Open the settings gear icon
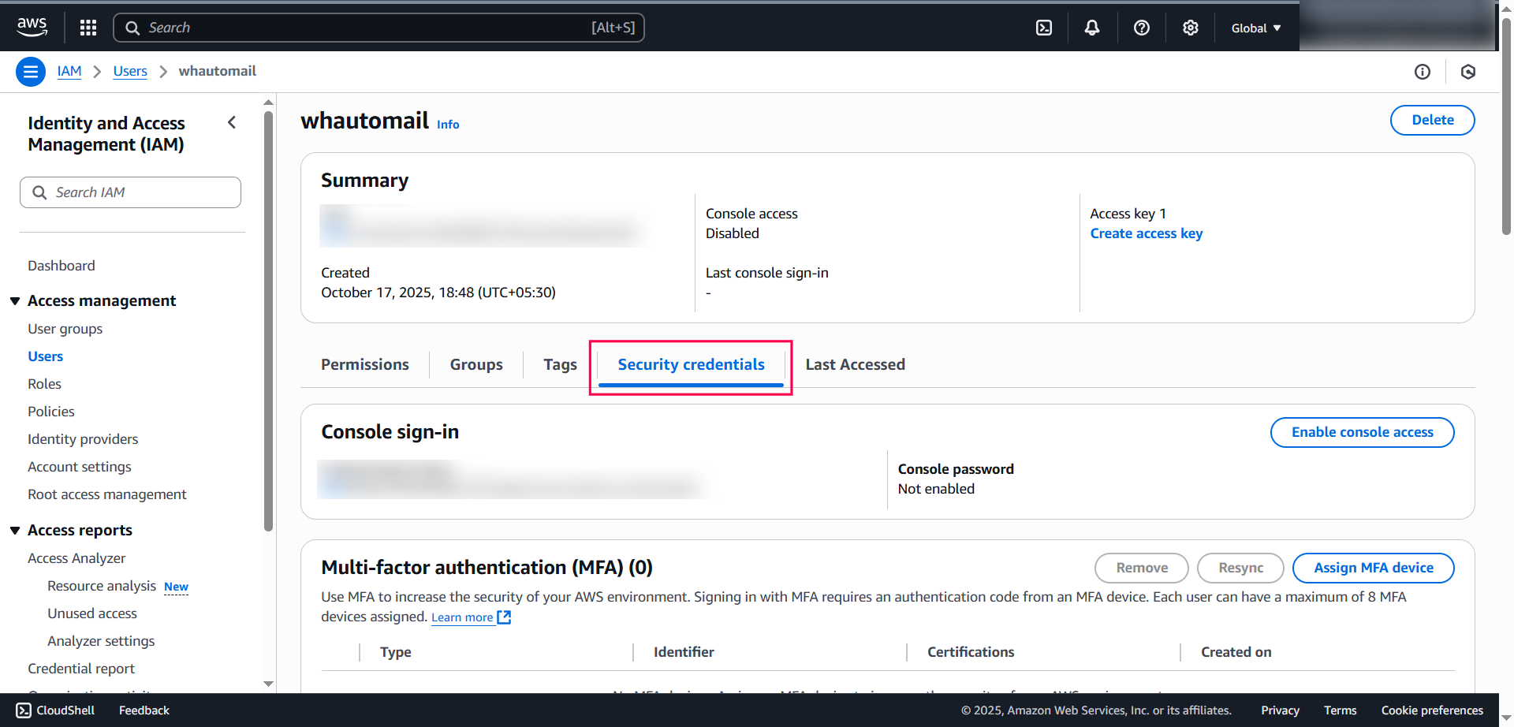Viewport: 1514px width, 727px height. pos(1190,27)
